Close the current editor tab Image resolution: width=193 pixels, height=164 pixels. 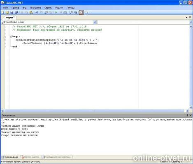[190, 17]
